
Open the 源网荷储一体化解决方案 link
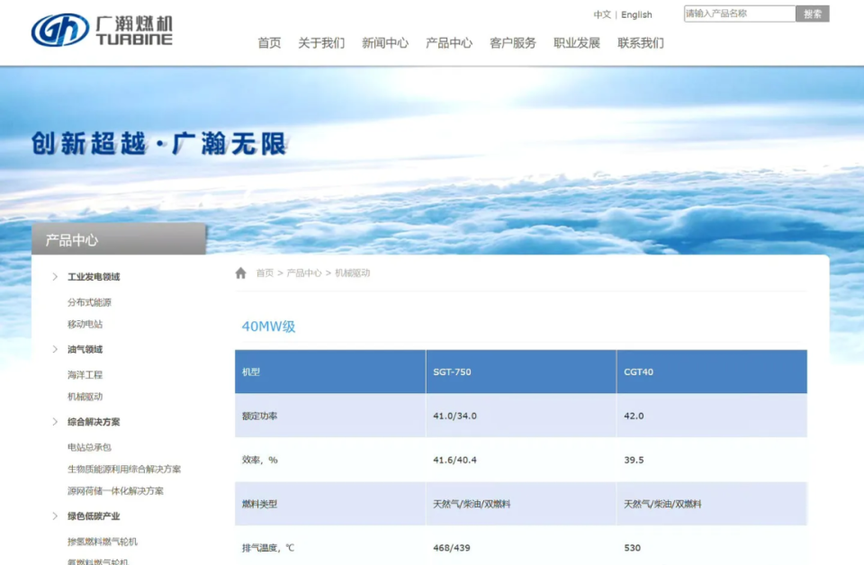[x=115, y=492]
